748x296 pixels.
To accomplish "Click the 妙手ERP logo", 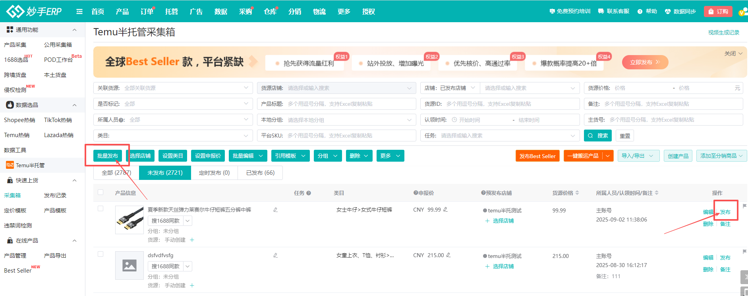I will coord(34,11).
